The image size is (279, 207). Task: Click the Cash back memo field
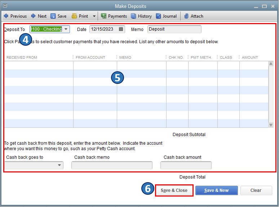112,165
